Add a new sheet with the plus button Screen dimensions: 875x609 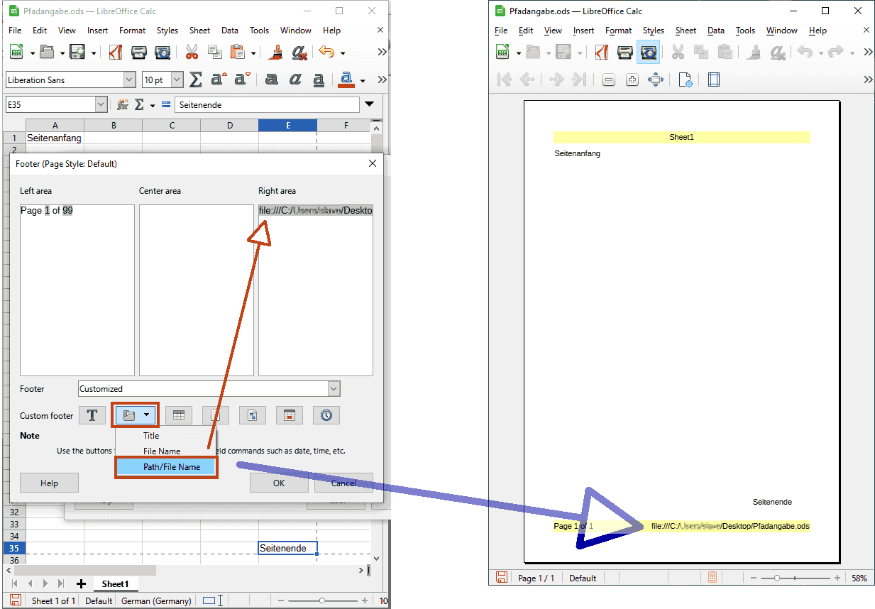81,583
